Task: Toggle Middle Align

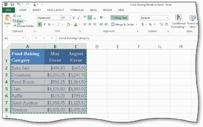Action: pyautogui.click(x=90, y=18)
